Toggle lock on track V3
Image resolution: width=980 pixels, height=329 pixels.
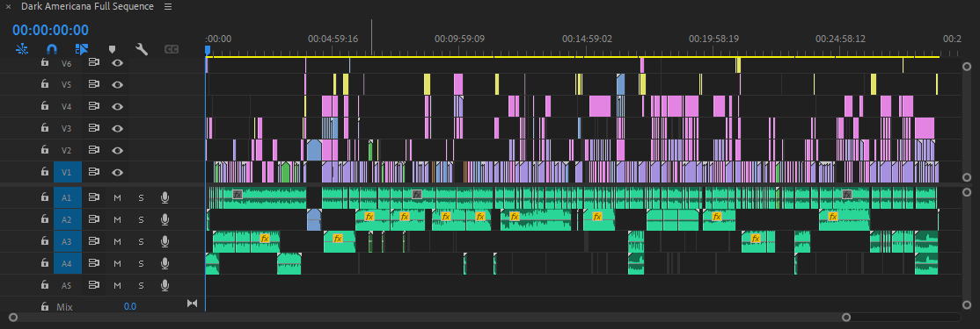click(44, 128)
